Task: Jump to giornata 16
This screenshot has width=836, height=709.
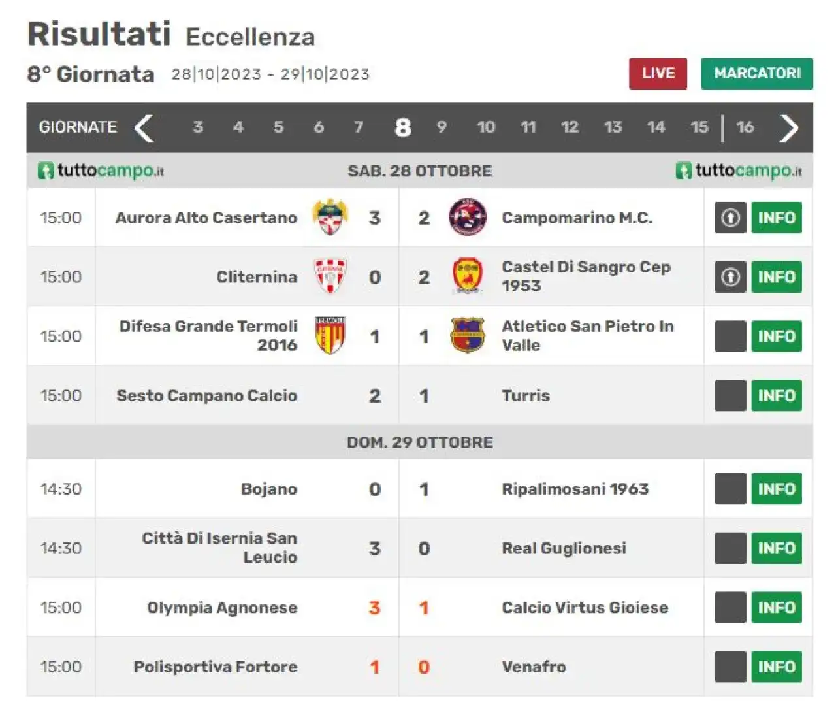Action: (745, 127)
